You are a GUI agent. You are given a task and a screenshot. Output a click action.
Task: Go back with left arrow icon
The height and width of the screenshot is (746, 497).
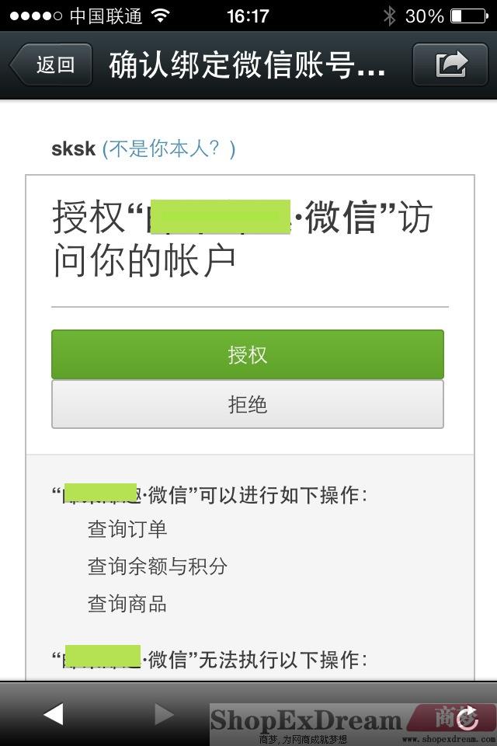click(54, 714)
